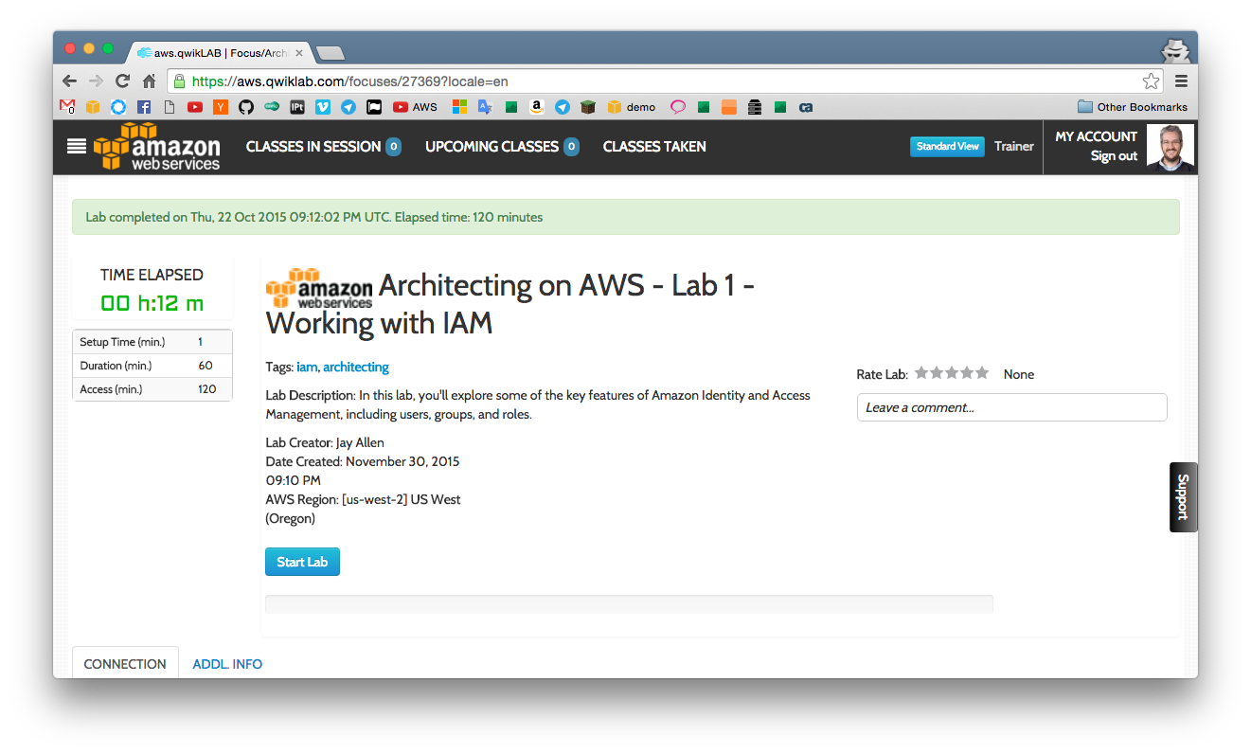The width and height of the screenshot is (1251, 754).
Task: Open a new browser tab
Action: tap(331, 53)
